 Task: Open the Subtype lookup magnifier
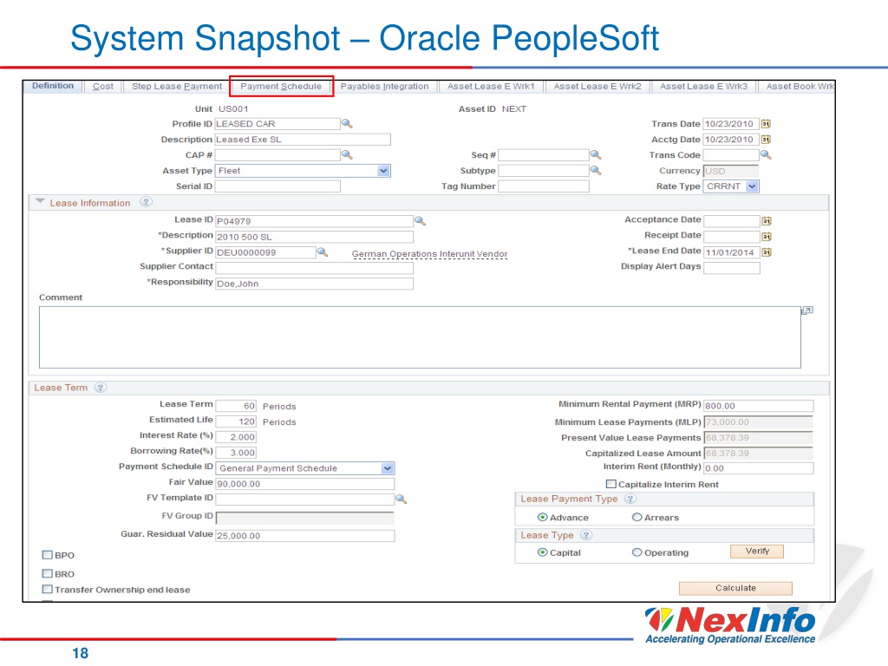click(x=595, y=170)
